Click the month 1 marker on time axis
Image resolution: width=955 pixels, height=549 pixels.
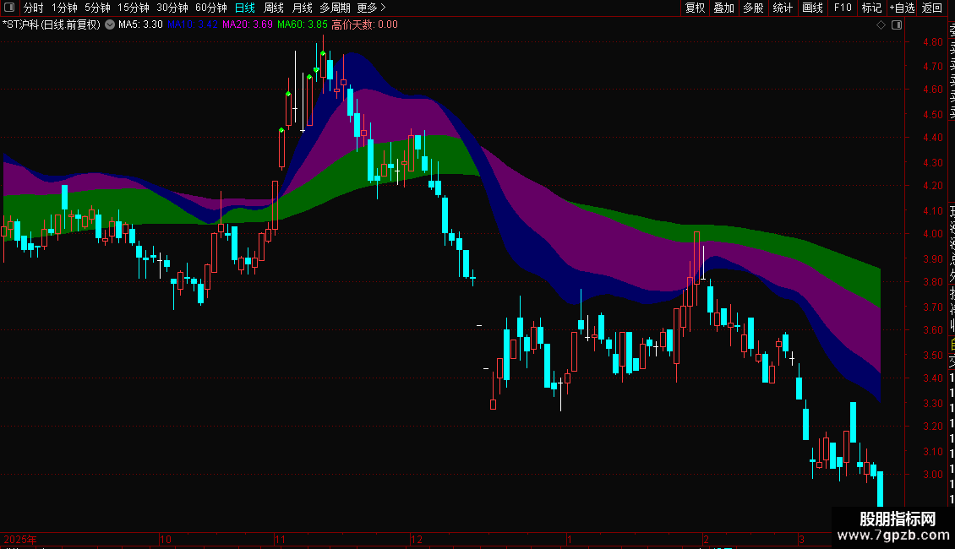pos(570,540)
